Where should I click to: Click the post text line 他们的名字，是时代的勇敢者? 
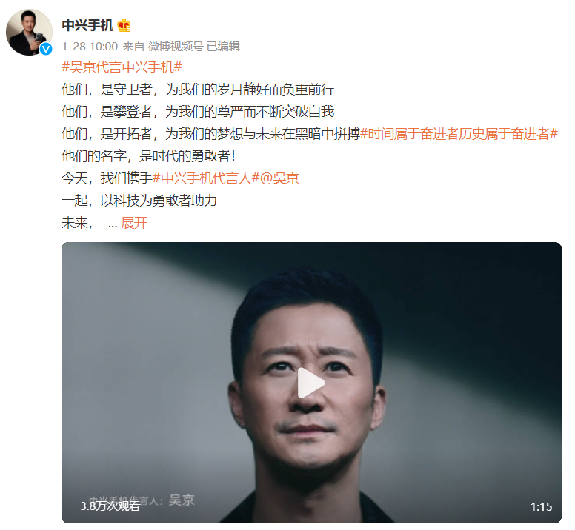pos(148,156)
